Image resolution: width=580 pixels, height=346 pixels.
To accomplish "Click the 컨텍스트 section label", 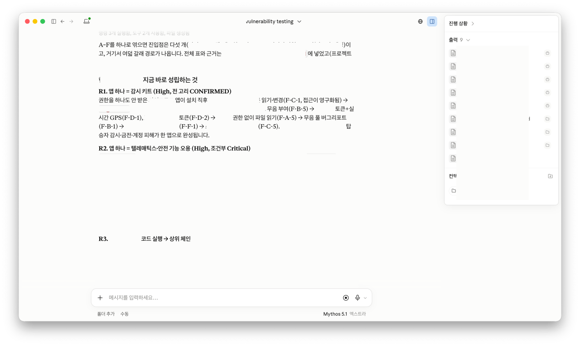I will (453, 176).
